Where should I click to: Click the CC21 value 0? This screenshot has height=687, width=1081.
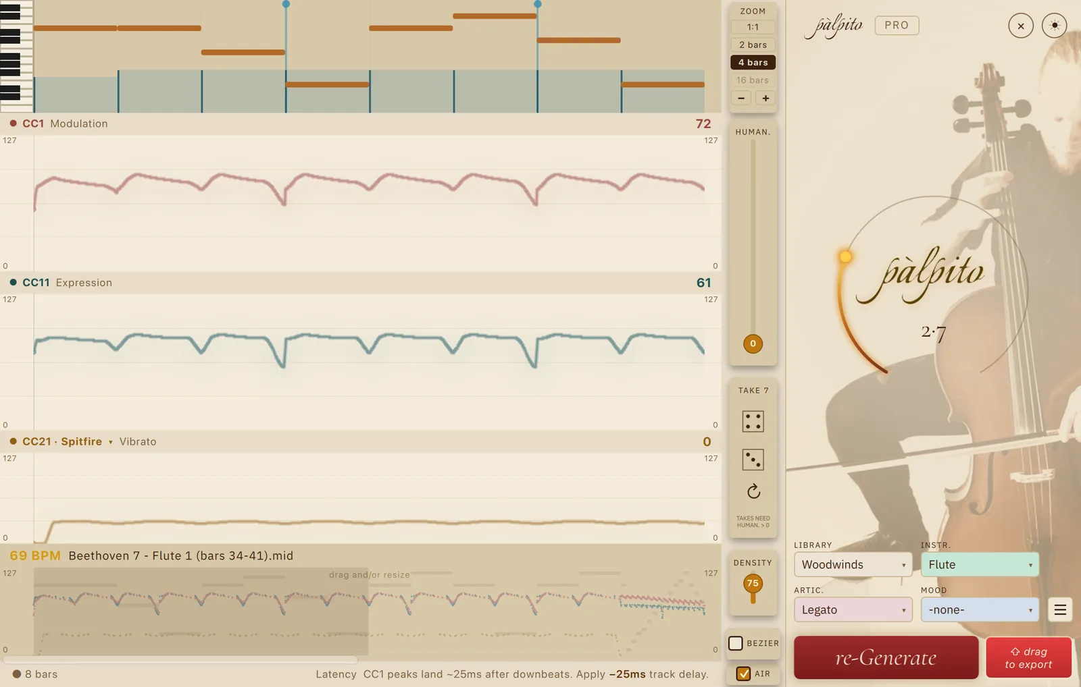[707, 441]
